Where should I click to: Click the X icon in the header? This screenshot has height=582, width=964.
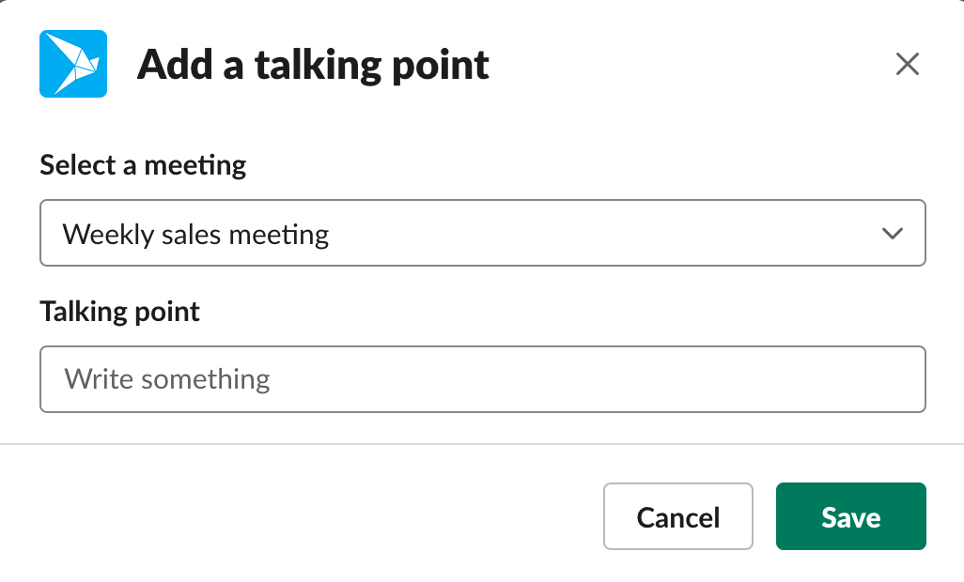[x=908, y=64]
